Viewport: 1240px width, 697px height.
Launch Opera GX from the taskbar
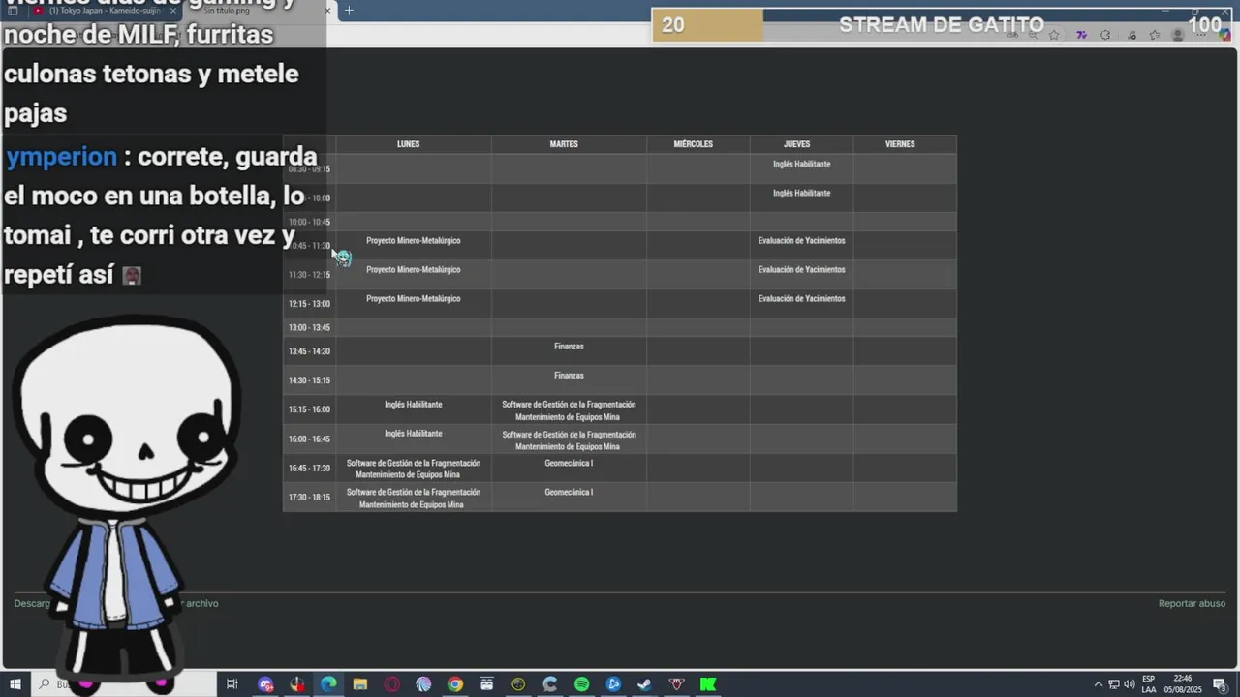pyautogui.click(x=391, y=684)
